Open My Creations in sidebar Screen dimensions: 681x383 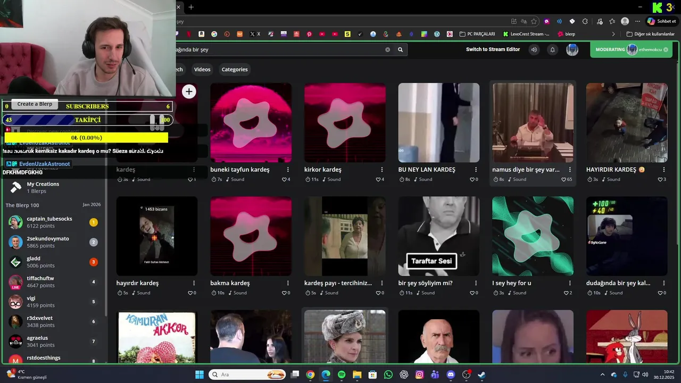point(43,187)
